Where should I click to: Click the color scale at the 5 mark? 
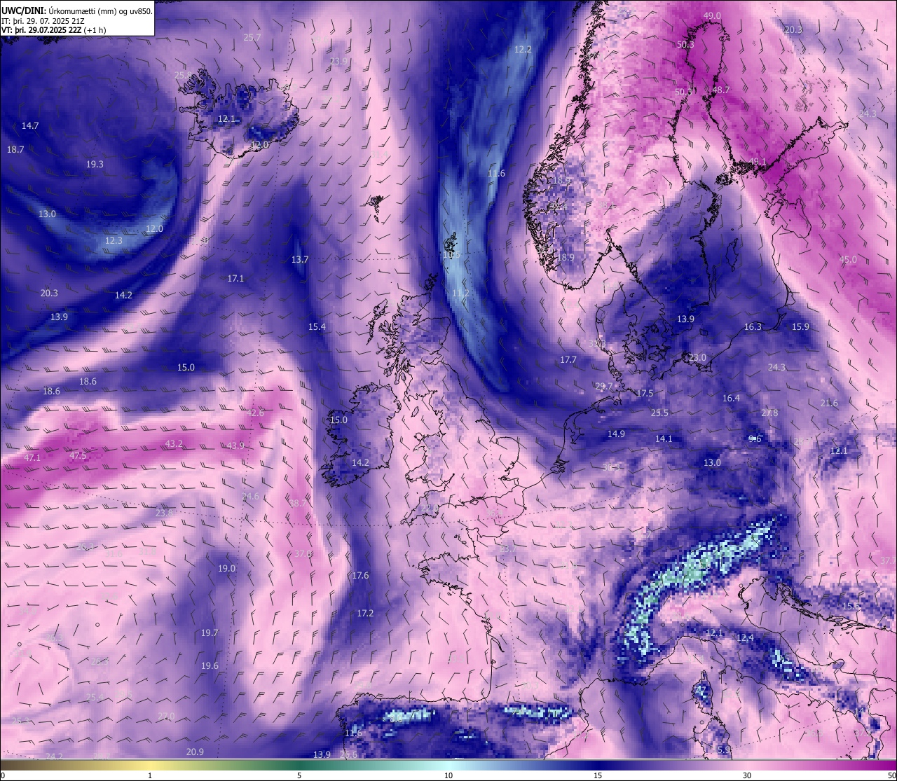[299, 775]
